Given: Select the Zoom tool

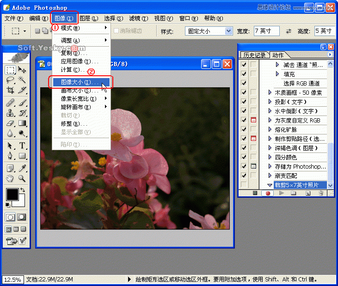Looking at the screenshot, I should (x=22, y=178).
